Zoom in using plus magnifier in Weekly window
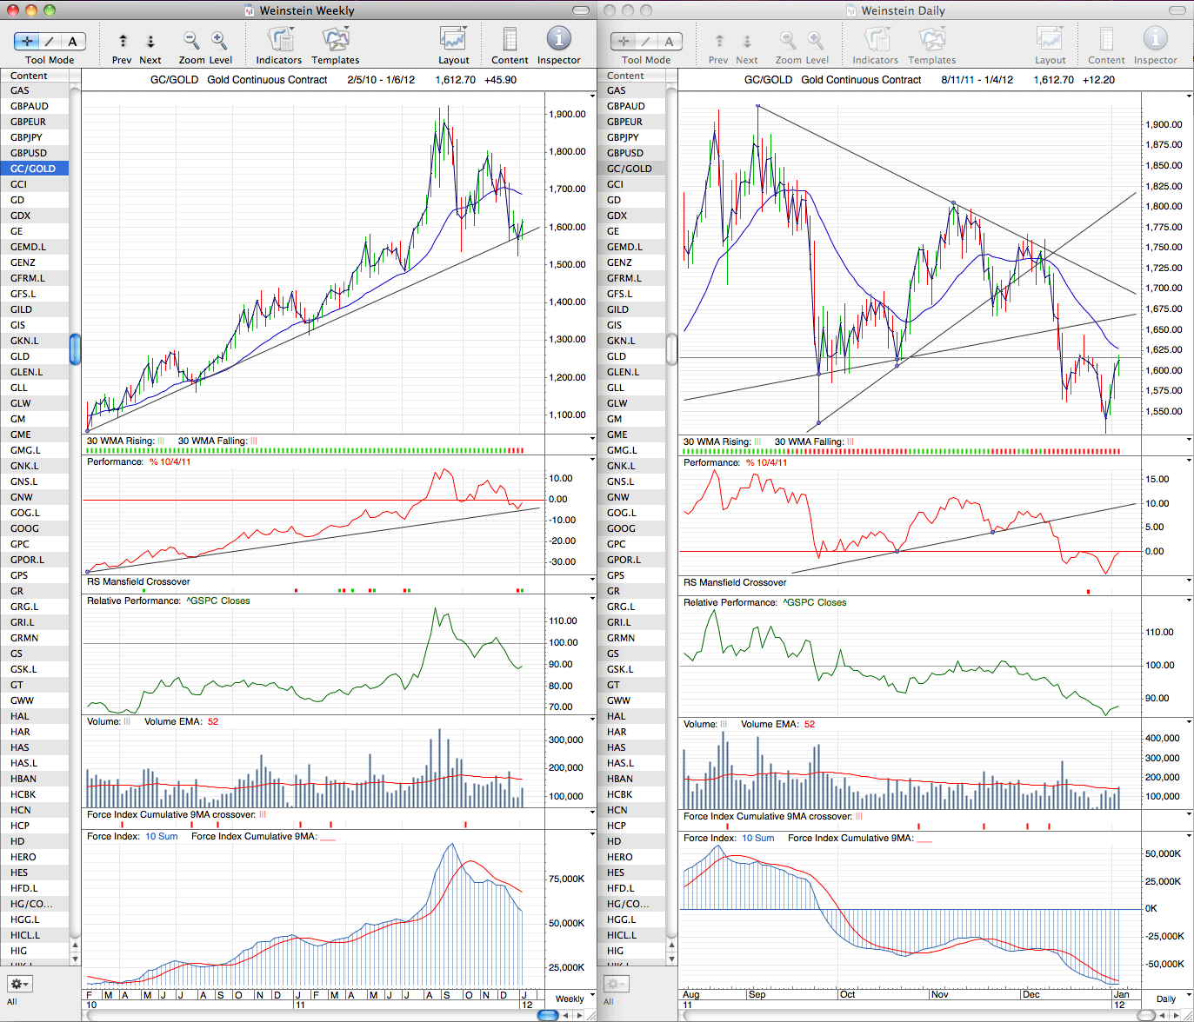The image size is (1194, 1022). coord(219,40)
